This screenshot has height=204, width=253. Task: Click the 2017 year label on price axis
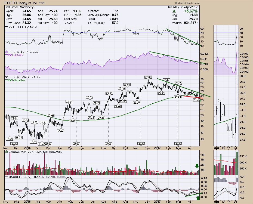tap(157, 148)
